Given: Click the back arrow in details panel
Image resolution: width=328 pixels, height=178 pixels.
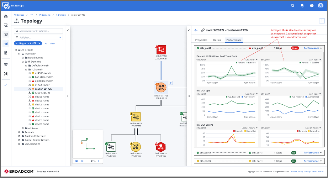Looking at the screenshot, I should pos(196,31).
